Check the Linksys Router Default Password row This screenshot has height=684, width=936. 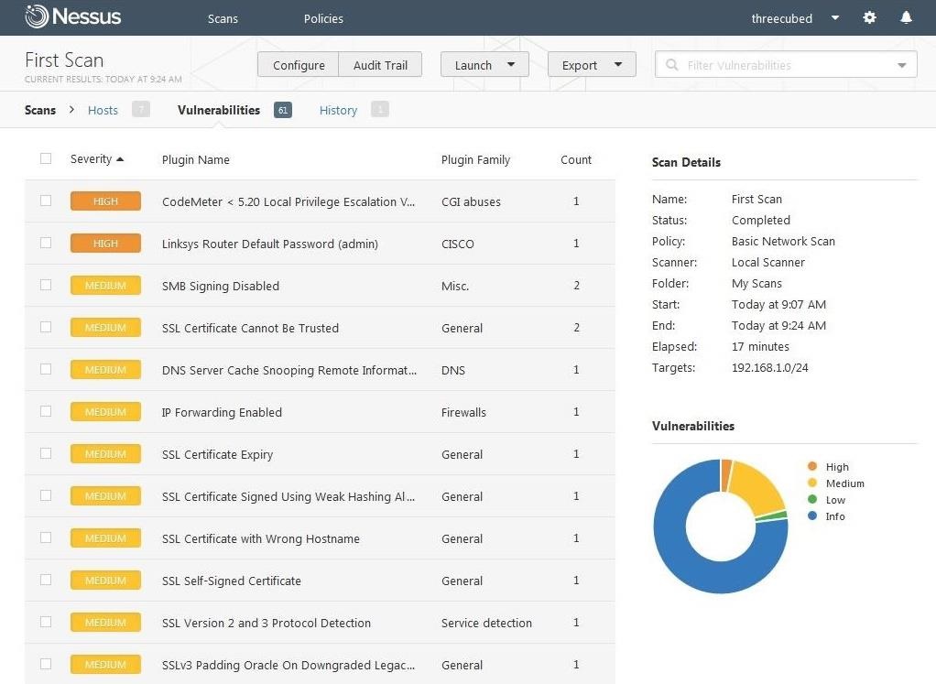coord(46,244)
